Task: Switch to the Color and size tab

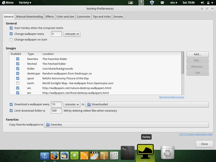Action: point(65,17)
